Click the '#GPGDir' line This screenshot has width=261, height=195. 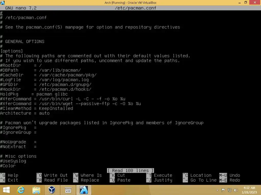(46, 85)
